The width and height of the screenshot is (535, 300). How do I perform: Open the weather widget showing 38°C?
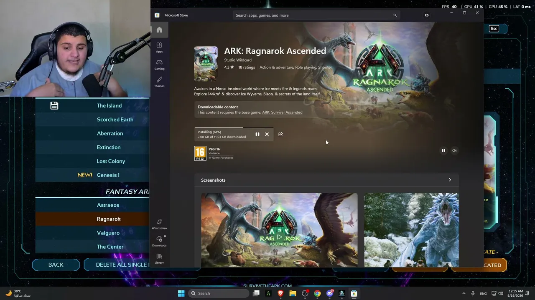(18, 293)
